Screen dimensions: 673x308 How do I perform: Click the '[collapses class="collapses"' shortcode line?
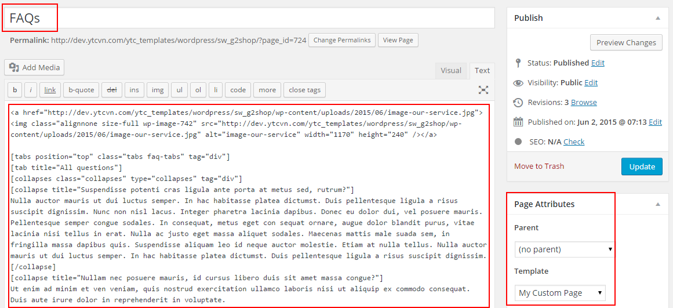[126, 179]
